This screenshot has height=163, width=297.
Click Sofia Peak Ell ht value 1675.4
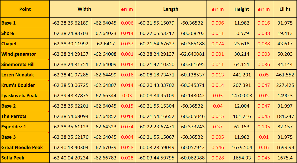pyautogui.click(x=285, y=158)
